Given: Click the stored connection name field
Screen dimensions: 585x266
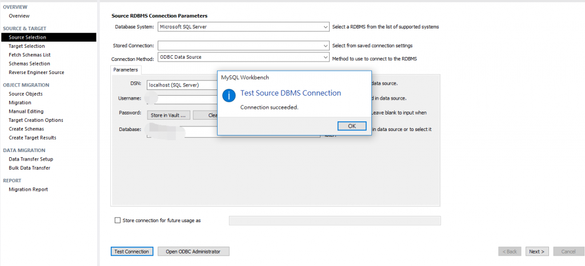Looking at the screenshot, I should [x=335, y=220].
